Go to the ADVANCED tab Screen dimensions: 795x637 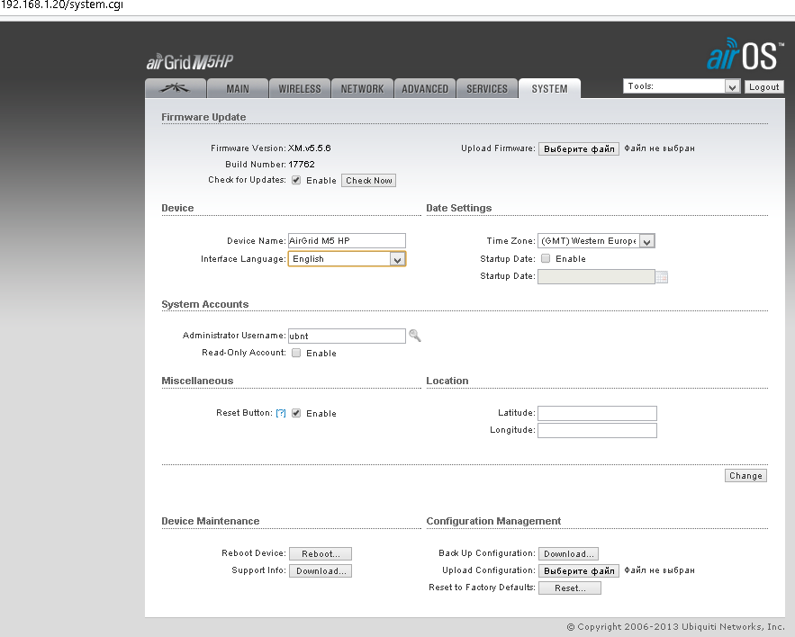425,89
